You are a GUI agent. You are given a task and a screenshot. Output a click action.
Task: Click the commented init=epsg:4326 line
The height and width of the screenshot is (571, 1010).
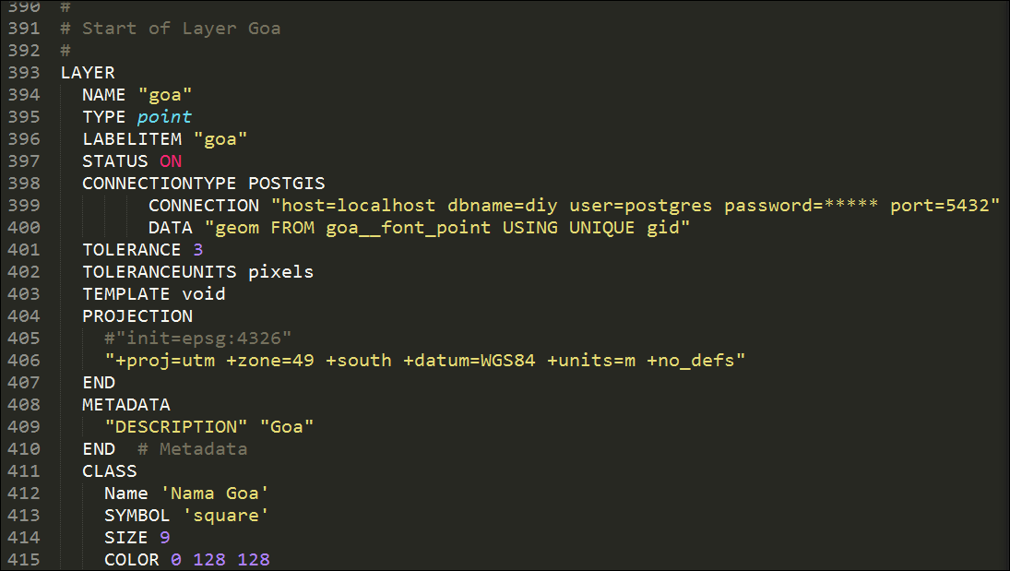point(198,339)
